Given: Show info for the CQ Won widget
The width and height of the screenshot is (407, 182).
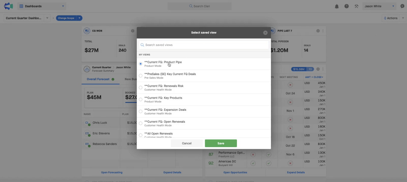Looking at the screenshot, I should pos(133,31).
